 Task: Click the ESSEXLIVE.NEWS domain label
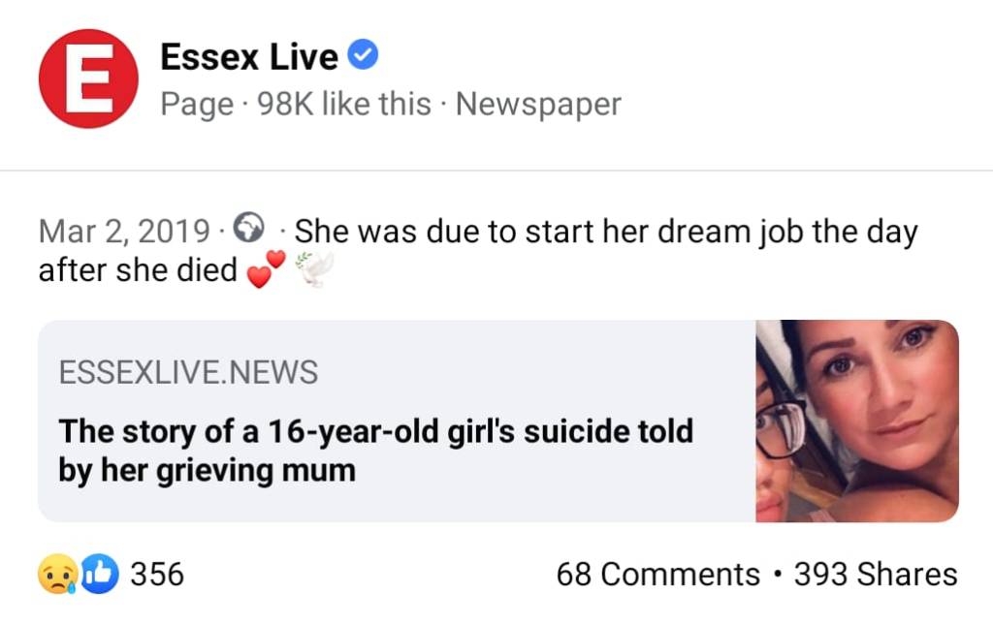(188, 372)
